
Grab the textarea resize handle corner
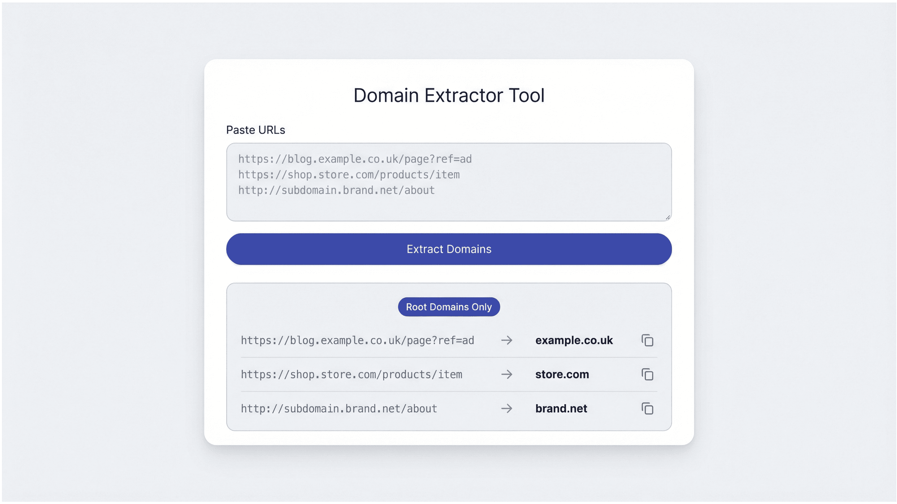pos(668,217)
